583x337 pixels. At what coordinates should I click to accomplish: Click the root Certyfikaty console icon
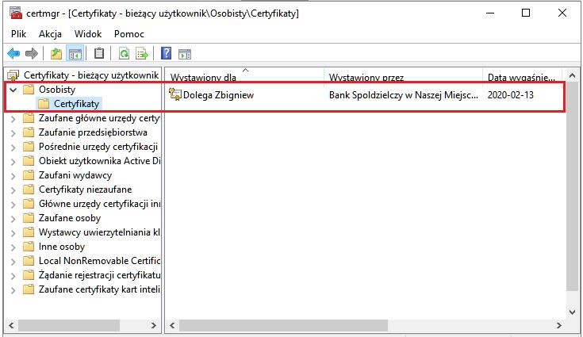point(13,75)
